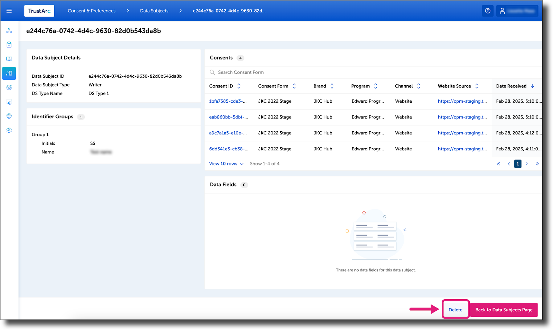Open the hamburger navigation menu
The height and width of the screenshot is (330, 553).
pyautogui.click(x=9, y=11)
